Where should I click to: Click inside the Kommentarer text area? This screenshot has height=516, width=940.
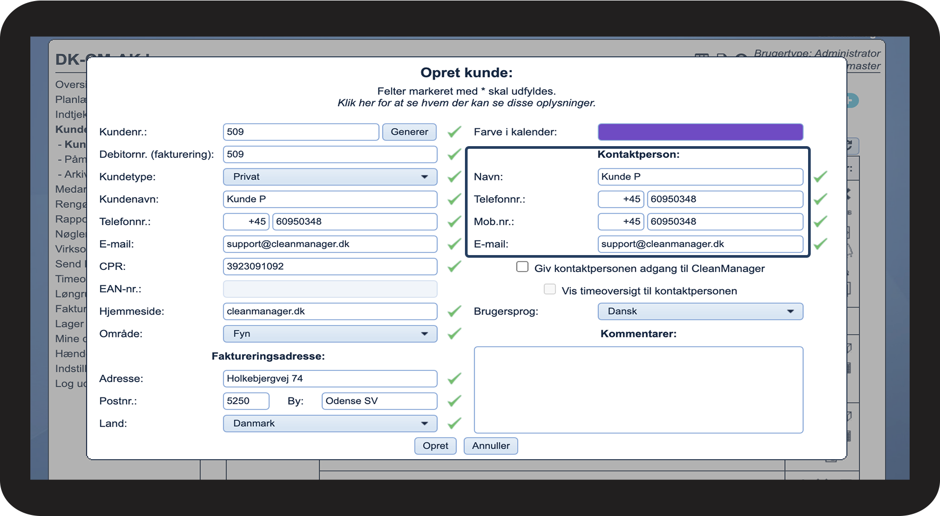coord(638,390)
